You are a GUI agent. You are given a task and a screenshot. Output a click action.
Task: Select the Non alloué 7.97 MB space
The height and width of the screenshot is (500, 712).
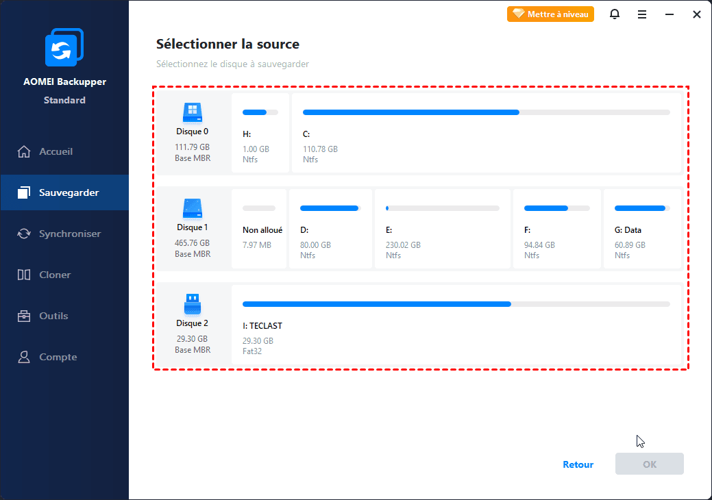point(259,229)
